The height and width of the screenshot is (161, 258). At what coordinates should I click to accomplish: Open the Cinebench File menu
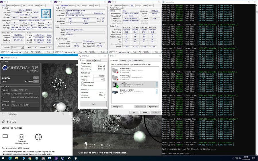(3, 61)
